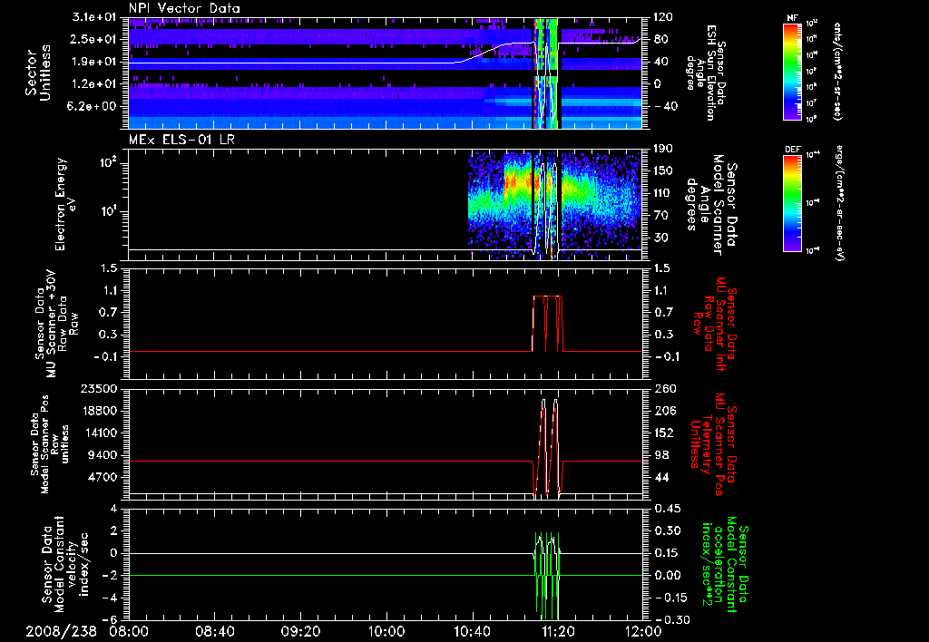Select the Sector Unitless axis label
Image resolution: width=929 pixels, height=642 pixels.
(37, 73)
